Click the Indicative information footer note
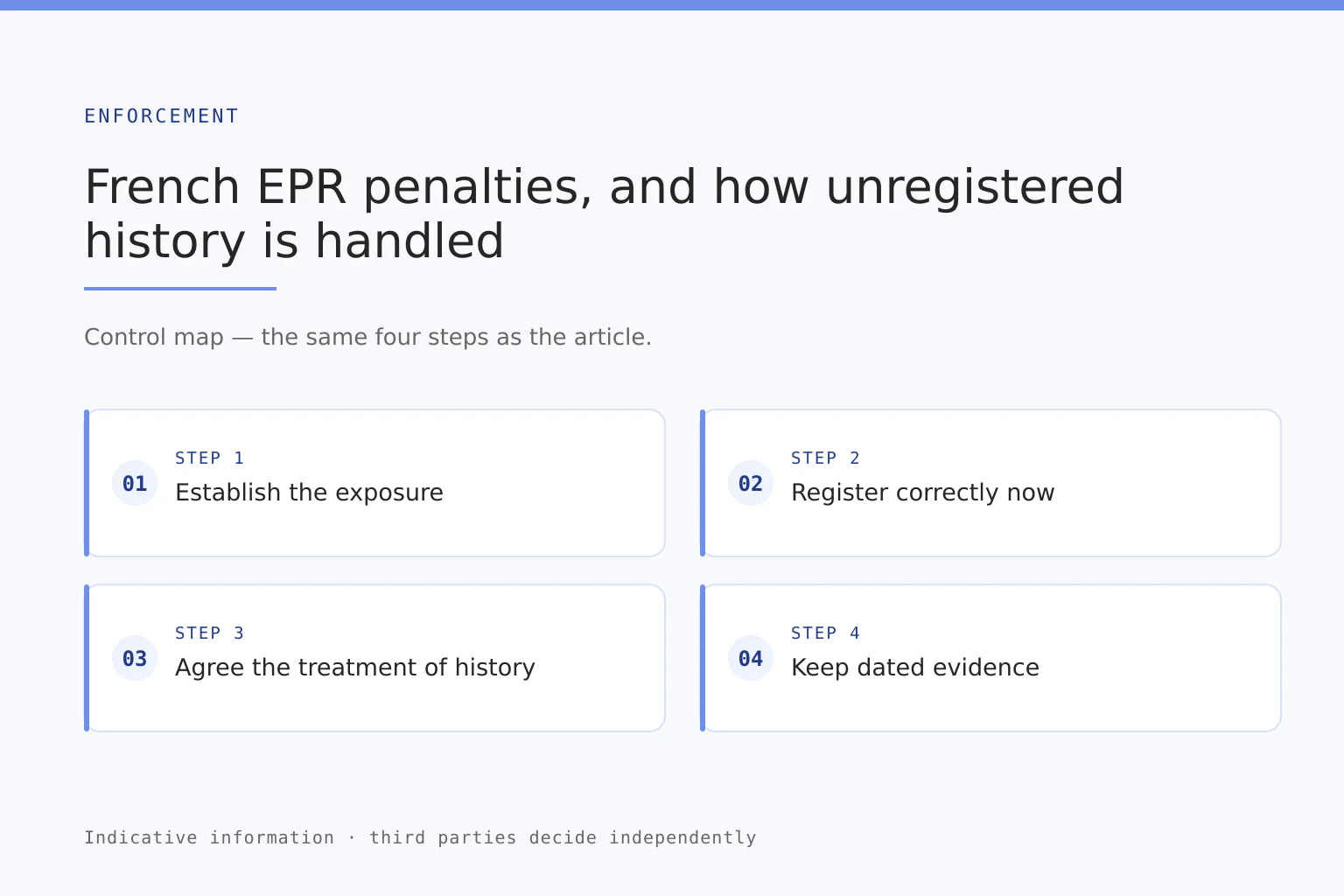The width and height of the screenshot is (1344, 896). coord(420,837)
